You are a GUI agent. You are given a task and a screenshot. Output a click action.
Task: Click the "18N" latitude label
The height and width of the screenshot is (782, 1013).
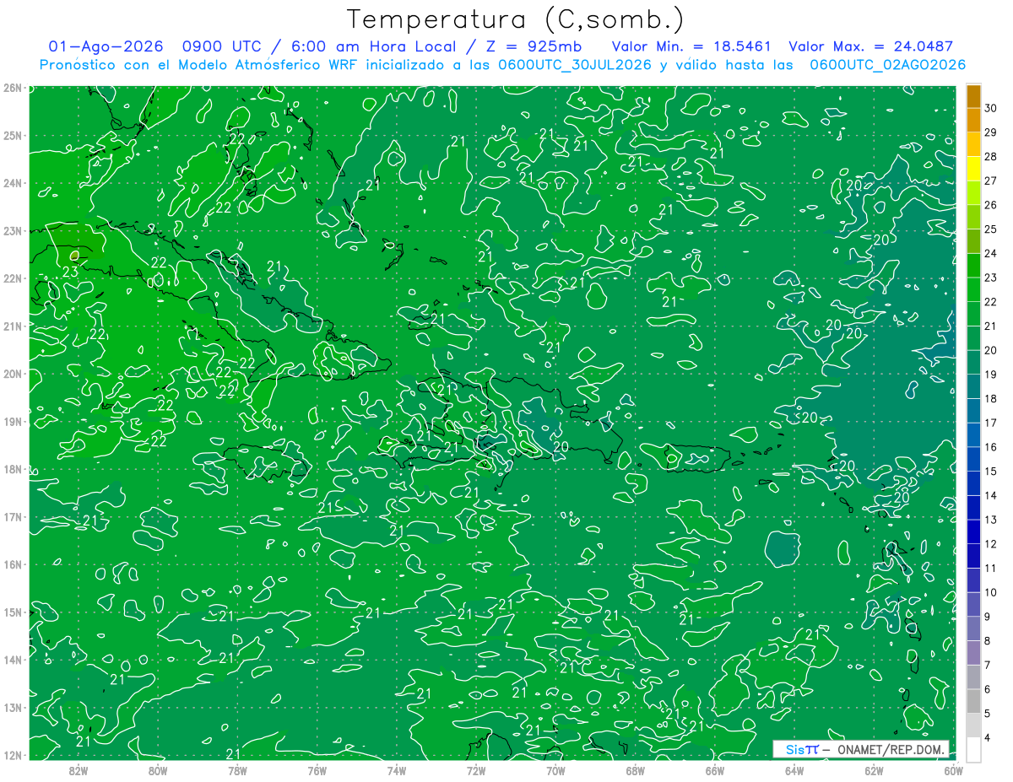(x=14, y=469)
